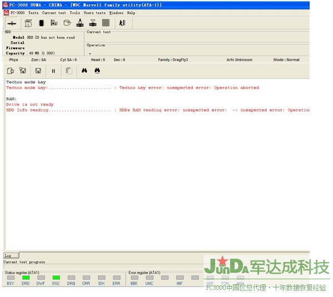Click the drive/cylinder icon in toolbar
Viewport: 333px width, 297px height.
67,23
